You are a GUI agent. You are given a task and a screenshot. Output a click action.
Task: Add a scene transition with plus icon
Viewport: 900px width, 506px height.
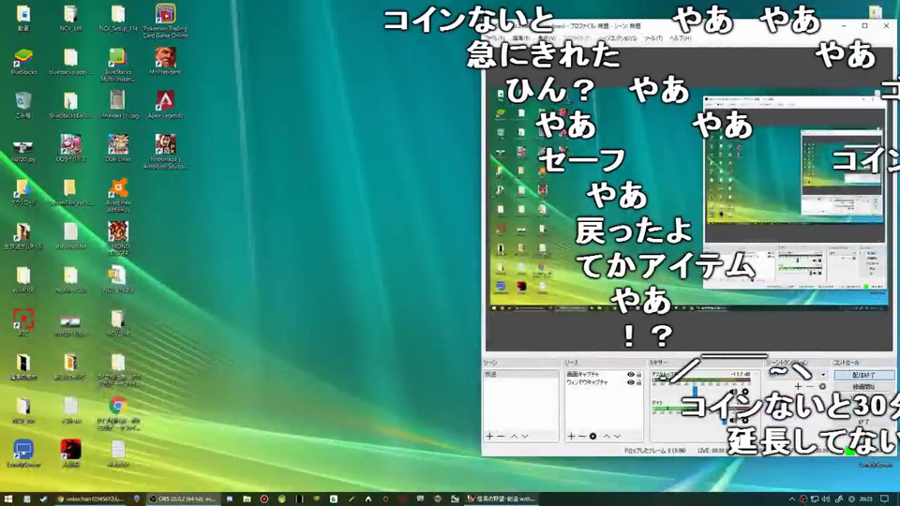click(798, 387)
